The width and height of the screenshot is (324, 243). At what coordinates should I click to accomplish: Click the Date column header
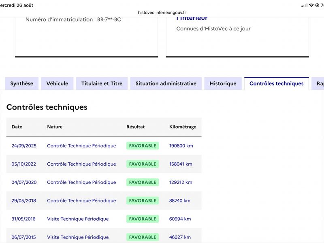tap(17, 127)
